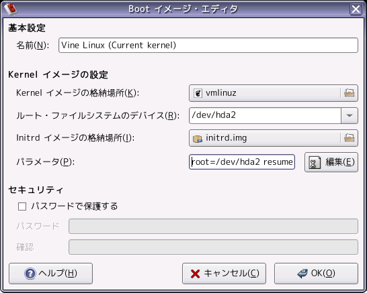Viewport: 367px width, 293px height.
Task: Click the キャンセル(C) button
Action: [x=224, y=274]
